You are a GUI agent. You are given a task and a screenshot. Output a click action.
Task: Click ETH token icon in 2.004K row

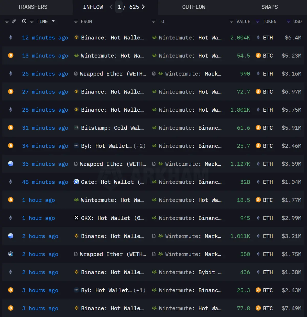[258, 37]
